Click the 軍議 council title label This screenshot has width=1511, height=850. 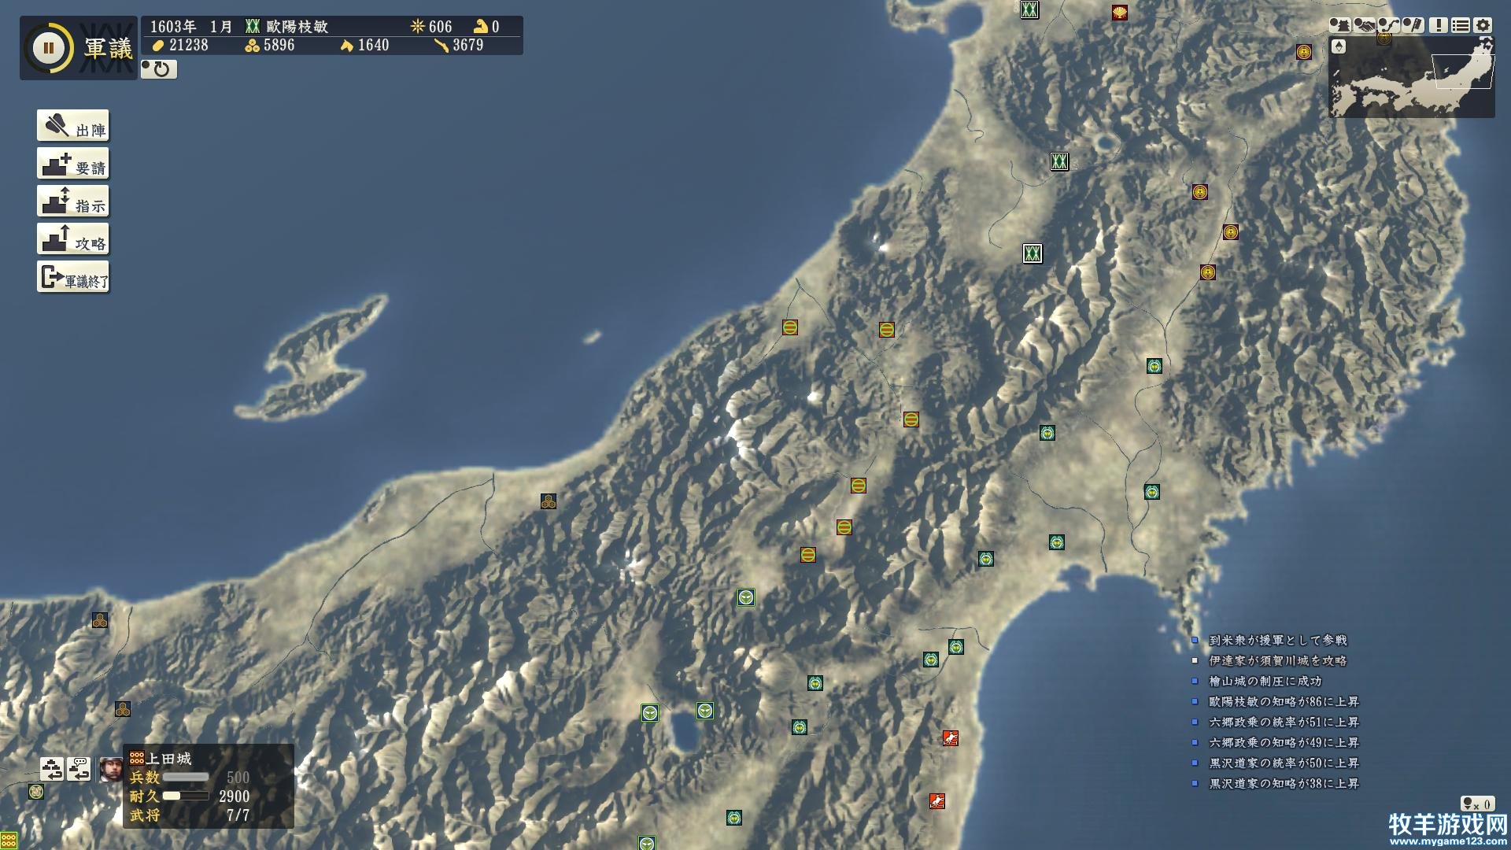point(109,49)
